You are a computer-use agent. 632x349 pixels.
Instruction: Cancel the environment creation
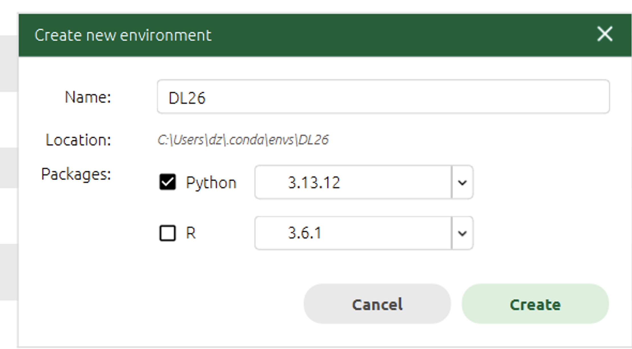point(377,304)
